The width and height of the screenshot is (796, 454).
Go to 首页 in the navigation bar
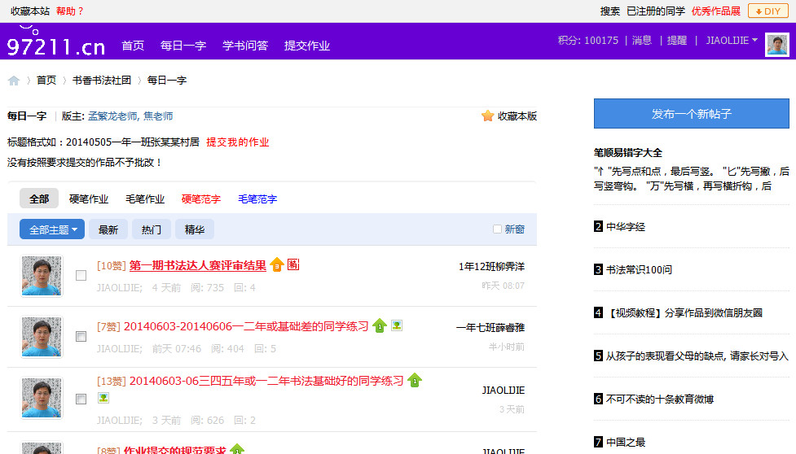133,46
